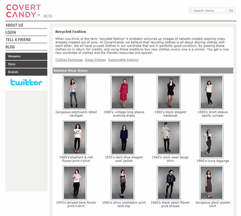Image resolution: width=241 pixels, height=216 pixels.
Task: Click '1960's work wear beige shirt' caption
Action: 170,159
